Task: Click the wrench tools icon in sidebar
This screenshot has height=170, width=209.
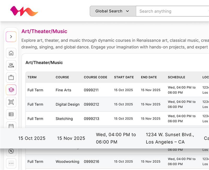Action: click(11, 151)
